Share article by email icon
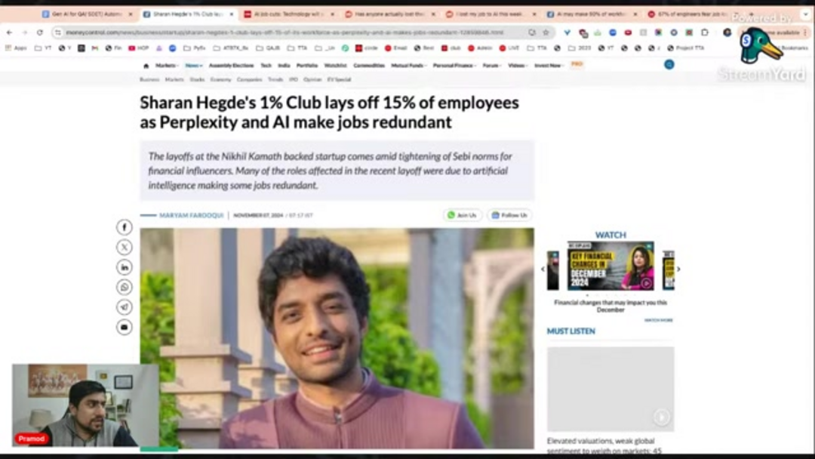This screenshot has height=459, width=815. (125, 327)
